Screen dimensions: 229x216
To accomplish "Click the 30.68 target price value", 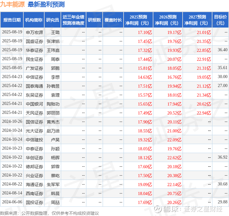I will [x=223, y=184].
